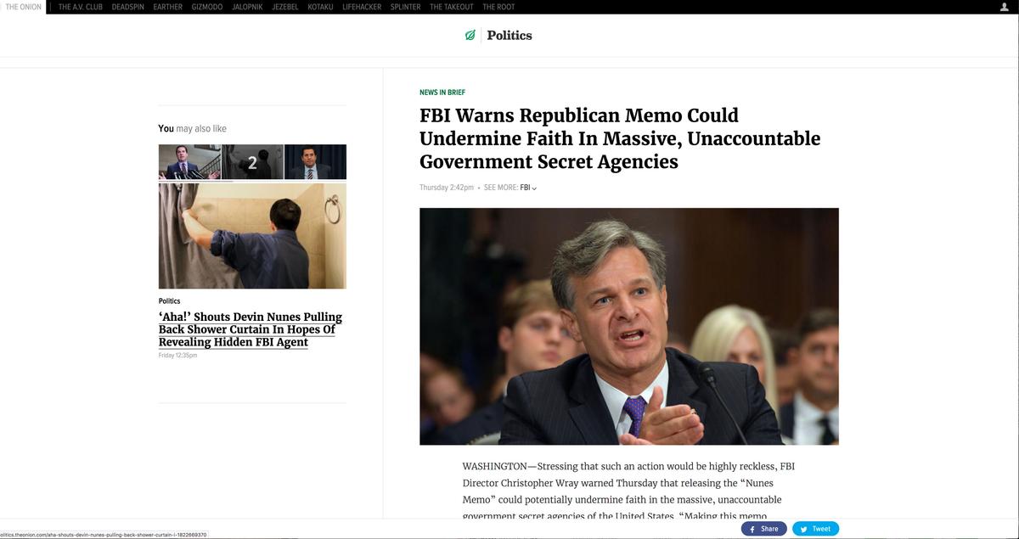The image size is (1019, 539).
Task: Click the NEWS IN BRIEF label
Action: click(x=442, y=92)
